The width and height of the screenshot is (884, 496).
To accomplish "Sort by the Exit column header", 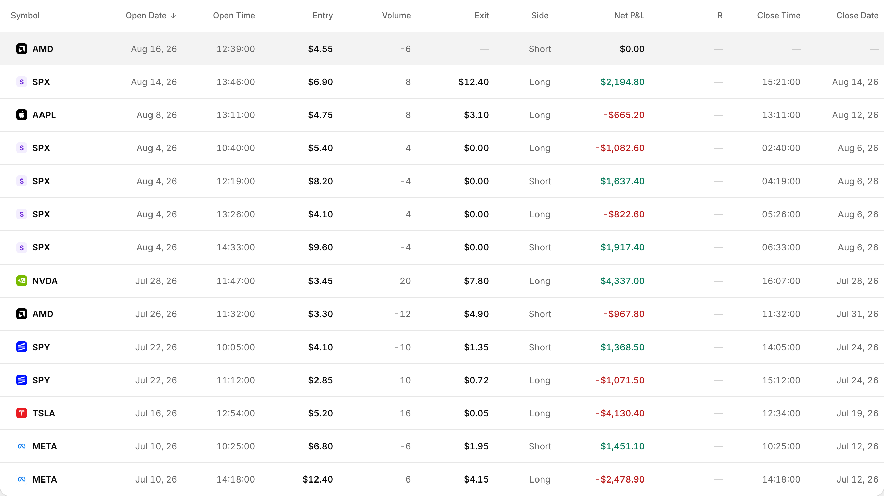I will pos(482,16).
